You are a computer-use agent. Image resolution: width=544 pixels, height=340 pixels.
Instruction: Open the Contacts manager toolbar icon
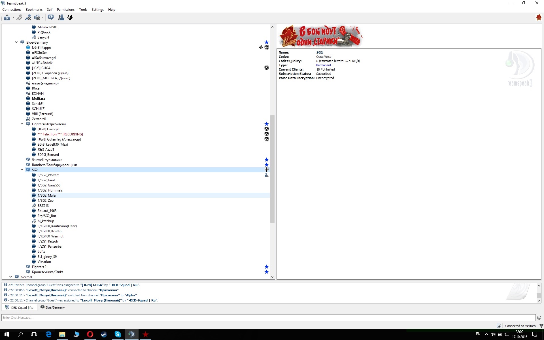click(x=61, y=18)
